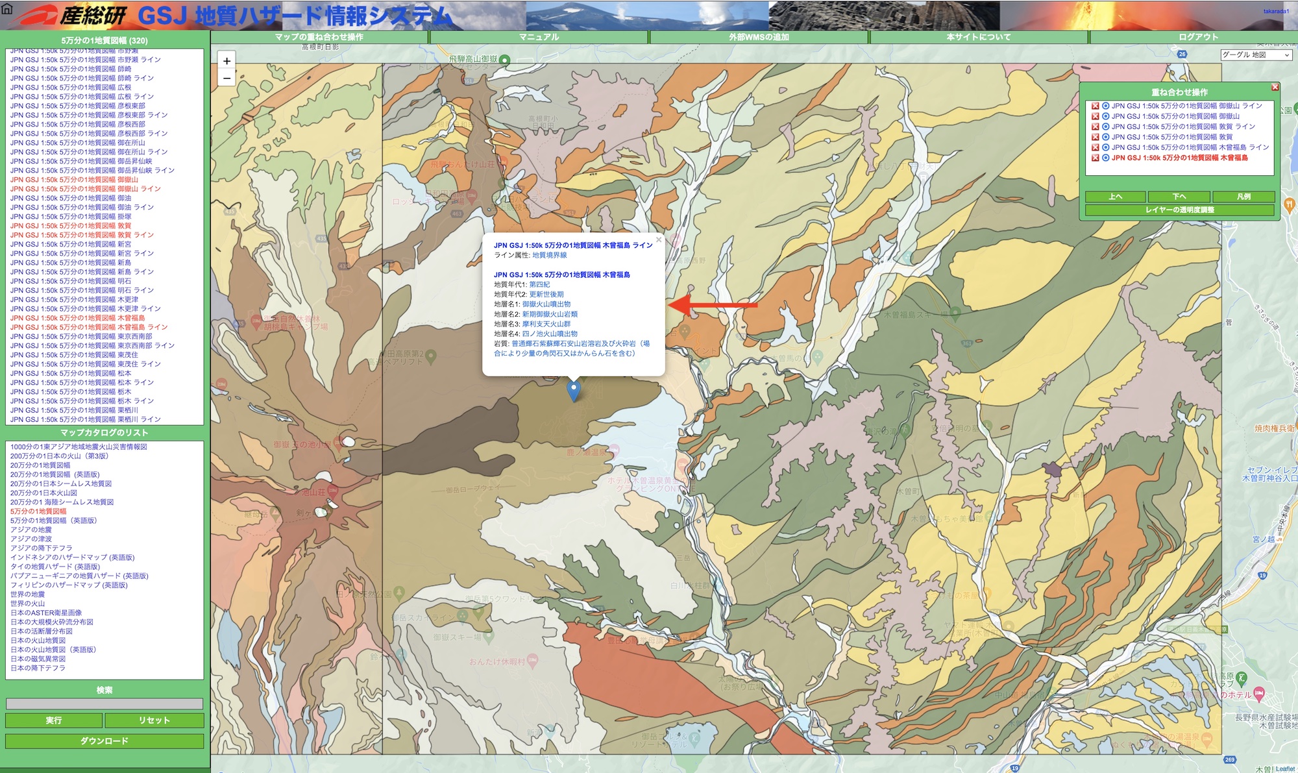
Task: Click レイヤーの透明度調整 button
Action: 1180,210
